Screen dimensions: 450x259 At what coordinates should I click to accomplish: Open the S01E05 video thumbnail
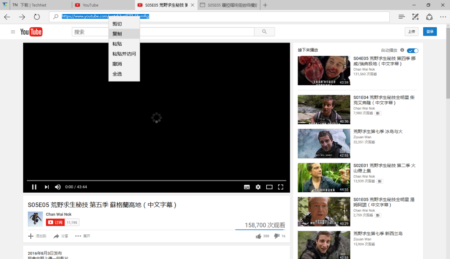(x=324, y=212)
